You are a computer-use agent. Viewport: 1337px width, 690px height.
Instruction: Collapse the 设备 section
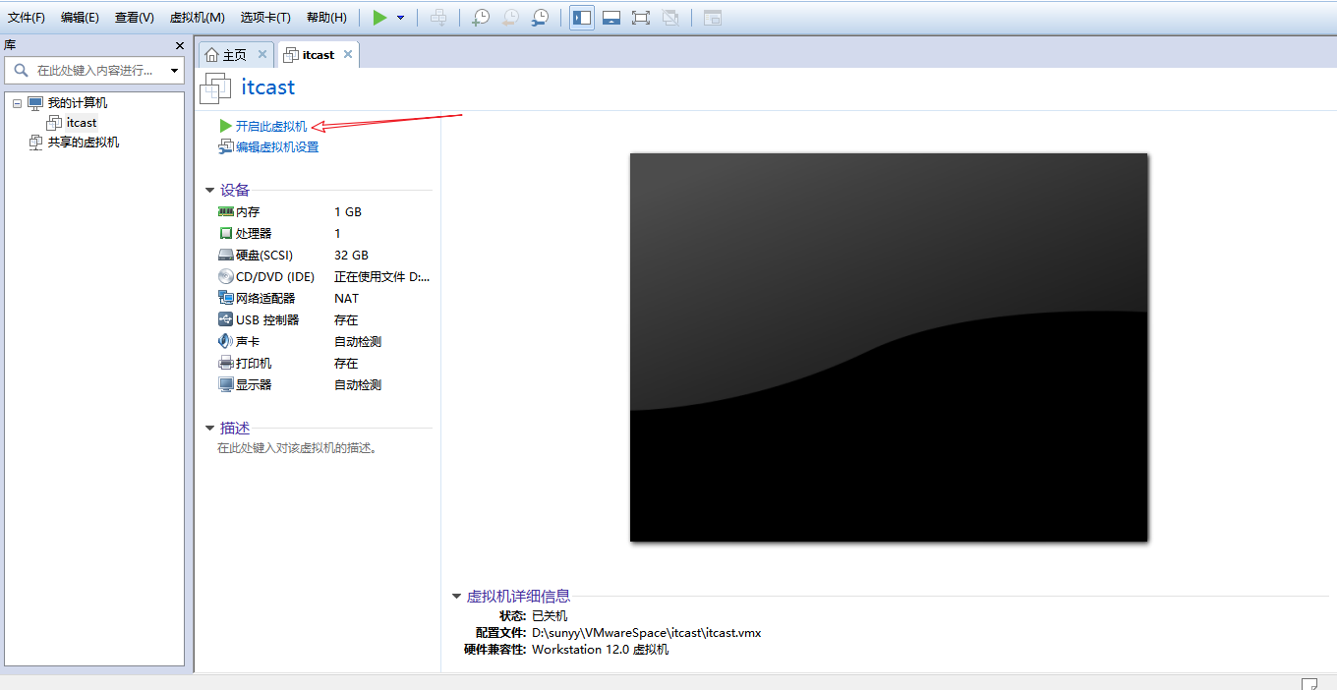(209, 191)
